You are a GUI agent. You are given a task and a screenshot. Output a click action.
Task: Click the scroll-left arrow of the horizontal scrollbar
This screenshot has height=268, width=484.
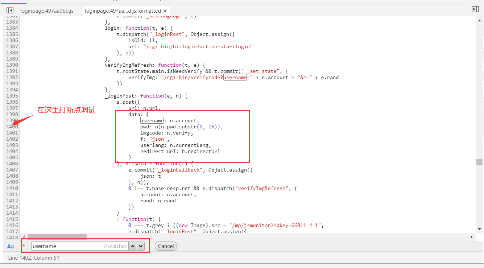pyautogui.click(x=24, y=237)
